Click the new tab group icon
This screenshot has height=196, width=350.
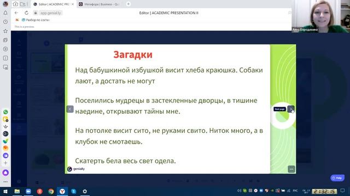click(23, 4)
